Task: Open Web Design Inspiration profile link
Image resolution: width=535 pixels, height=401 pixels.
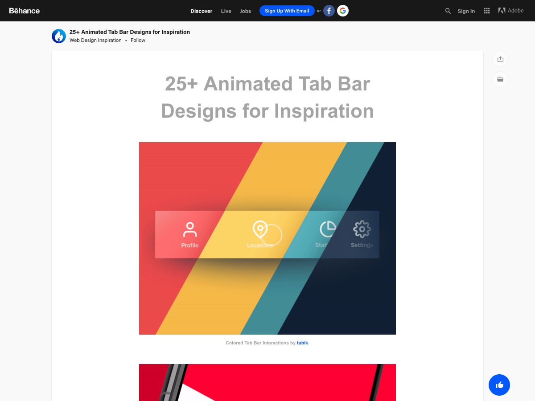Action: 95,40
